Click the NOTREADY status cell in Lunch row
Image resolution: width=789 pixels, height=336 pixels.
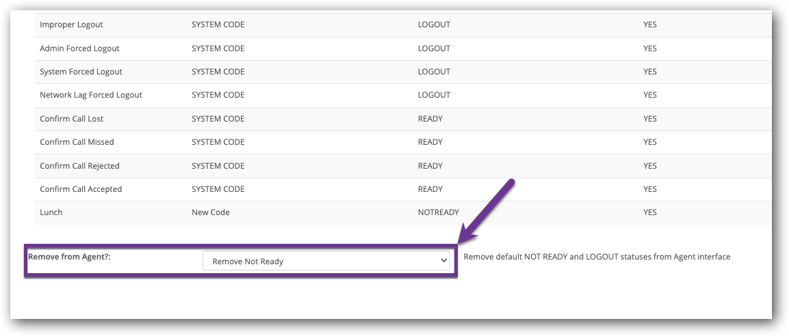click(438, 212)
